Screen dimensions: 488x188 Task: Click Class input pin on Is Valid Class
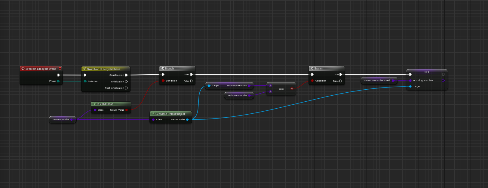pos(95,110)
